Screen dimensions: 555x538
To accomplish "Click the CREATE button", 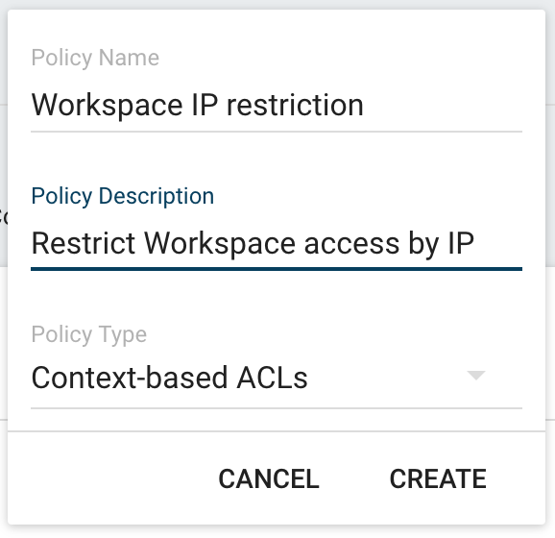I will 438,478.
